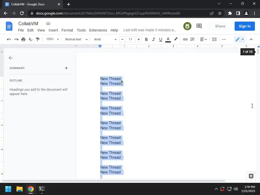Open comment history icon
The width and height of the screenshot is (260, 195).
click(x=199, y=26)
